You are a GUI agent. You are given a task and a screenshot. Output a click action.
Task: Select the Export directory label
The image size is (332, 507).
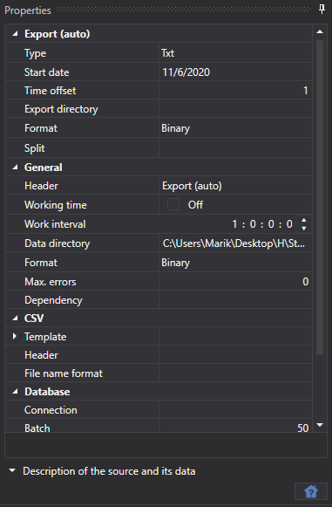pyautogui.click(x=61, y=109)
